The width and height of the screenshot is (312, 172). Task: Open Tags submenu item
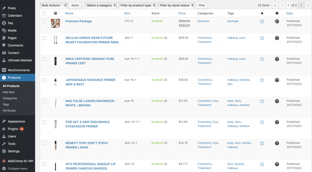coord(6,104)
